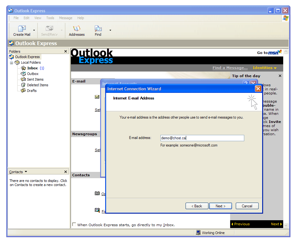
Task: Open the Tools menu
Action: coord(50,18)
